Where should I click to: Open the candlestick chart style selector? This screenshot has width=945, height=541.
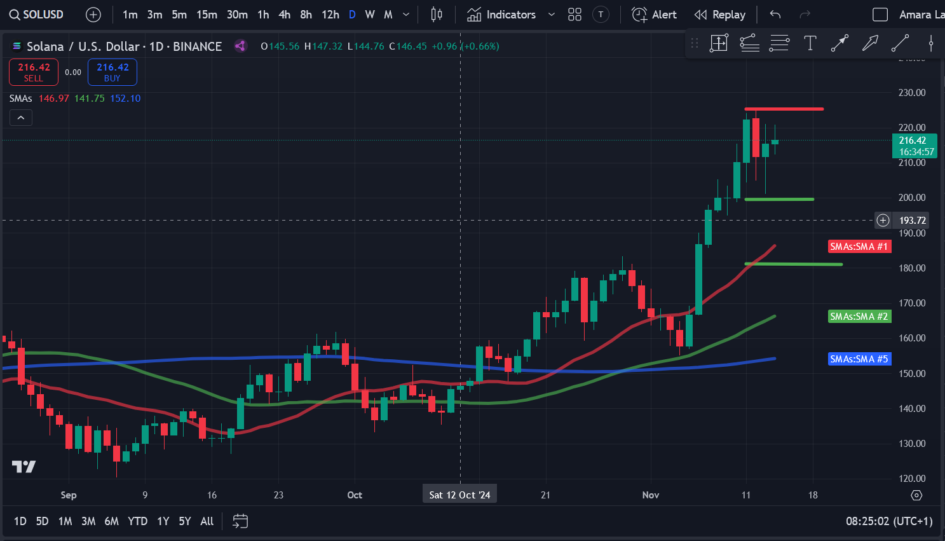click(437, 15)
